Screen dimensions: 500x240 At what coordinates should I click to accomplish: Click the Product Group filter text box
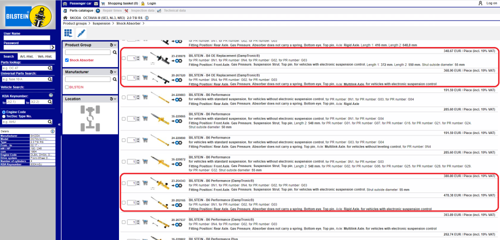(x=87, y=52)
